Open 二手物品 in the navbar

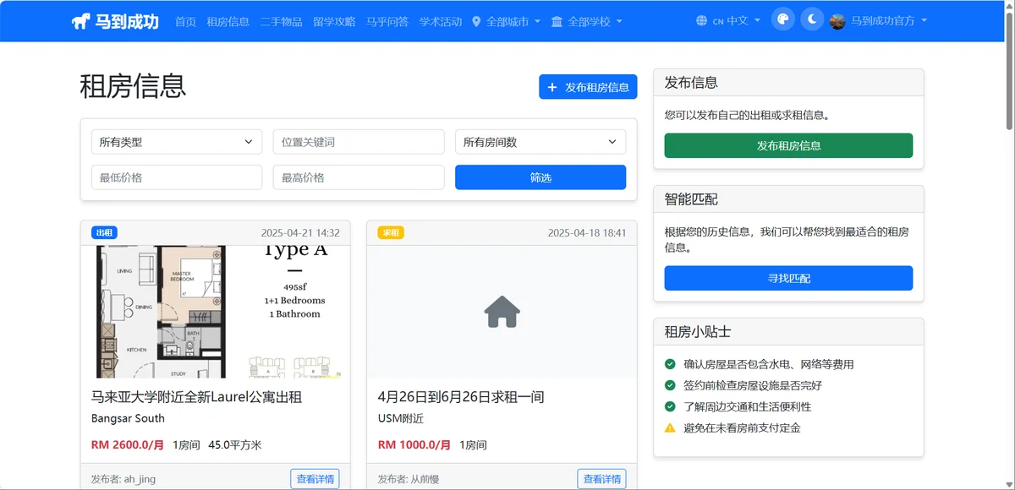[x=282, y=21]
